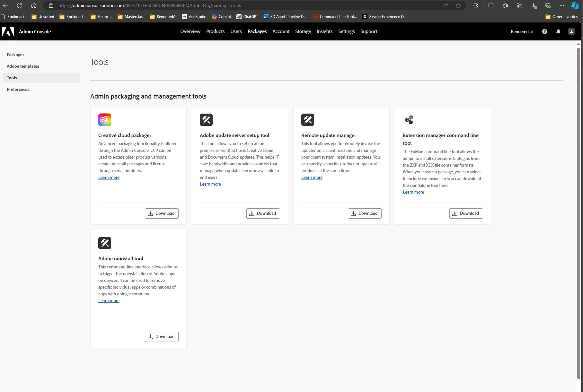Viewport: 583px width, 392px height.
Task: Click the Read aloud icon in address bar
Action: pyautogui.click(x=446, y=5)
